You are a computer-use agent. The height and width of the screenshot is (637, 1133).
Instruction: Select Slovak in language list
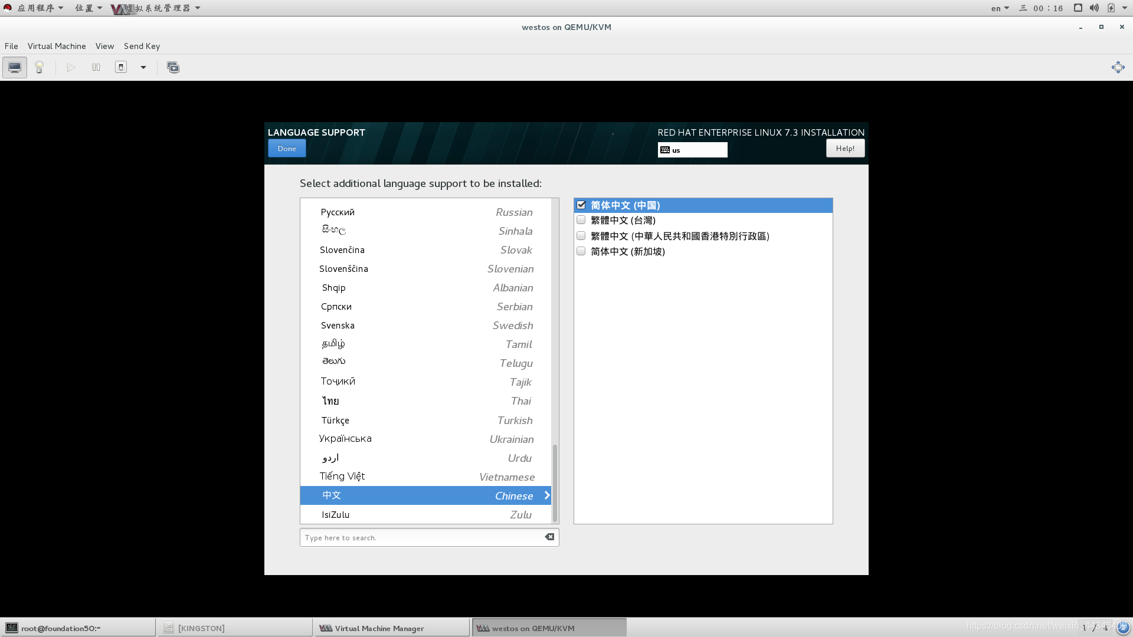(x=425, y=250)
